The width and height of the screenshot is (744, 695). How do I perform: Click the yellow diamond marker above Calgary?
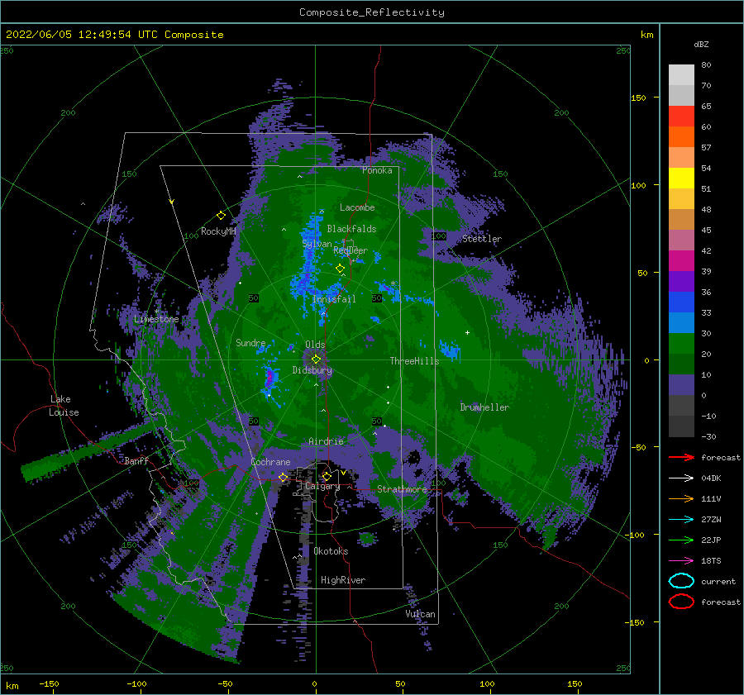[327, 476]
